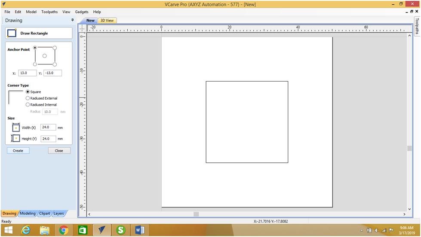Open the Edit menu

pos(18,12)
